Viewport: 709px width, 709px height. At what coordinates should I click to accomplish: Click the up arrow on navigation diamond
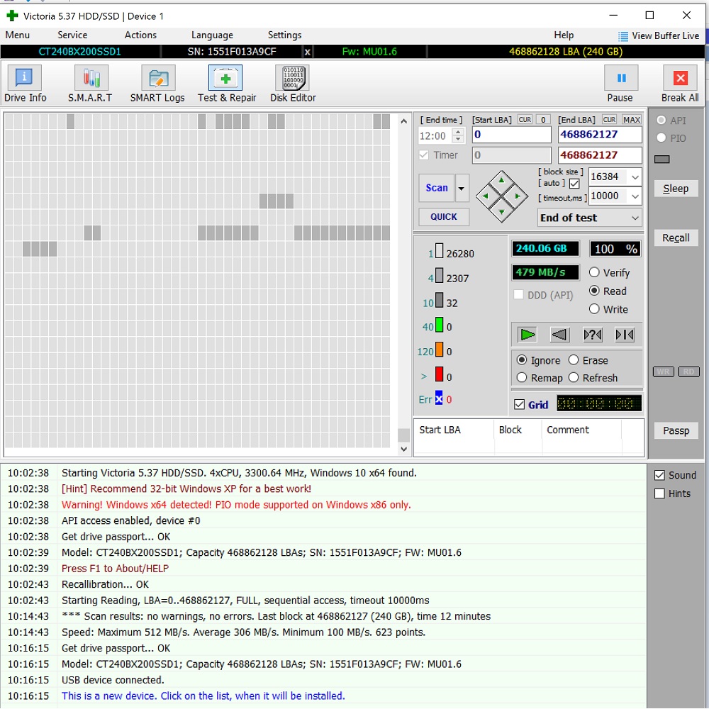click(501, 180)
